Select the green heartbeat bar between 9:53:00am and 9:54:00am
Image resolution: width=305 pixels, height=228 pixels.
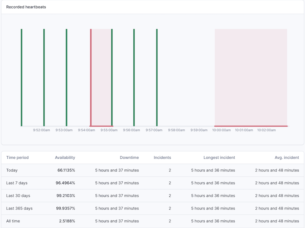point(66,78)
